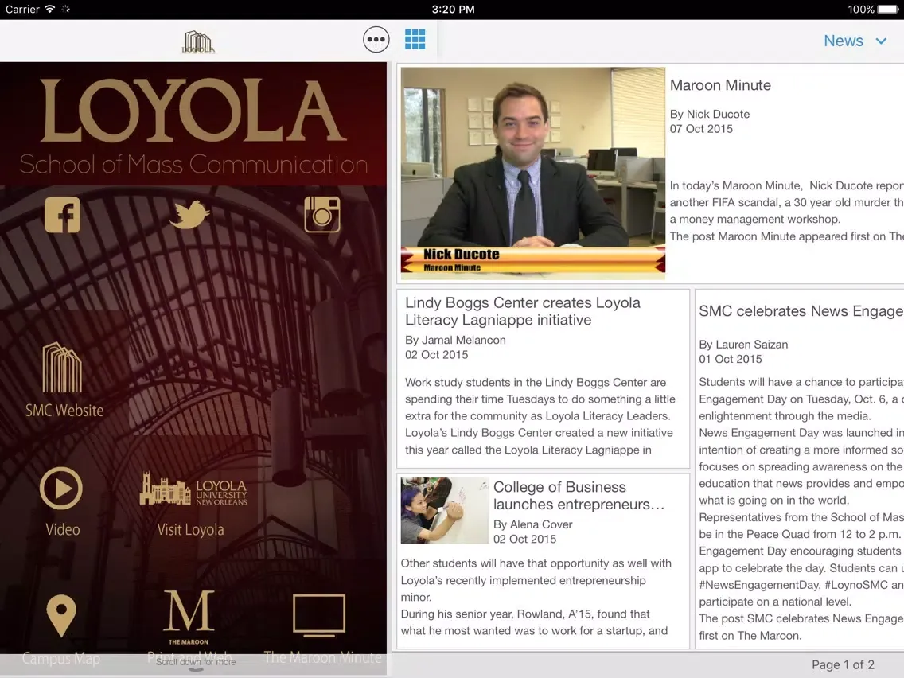Screen dimensions: 904x678
Task: Select the 'By Alena Cover' byline
Action: click(532, 524)
